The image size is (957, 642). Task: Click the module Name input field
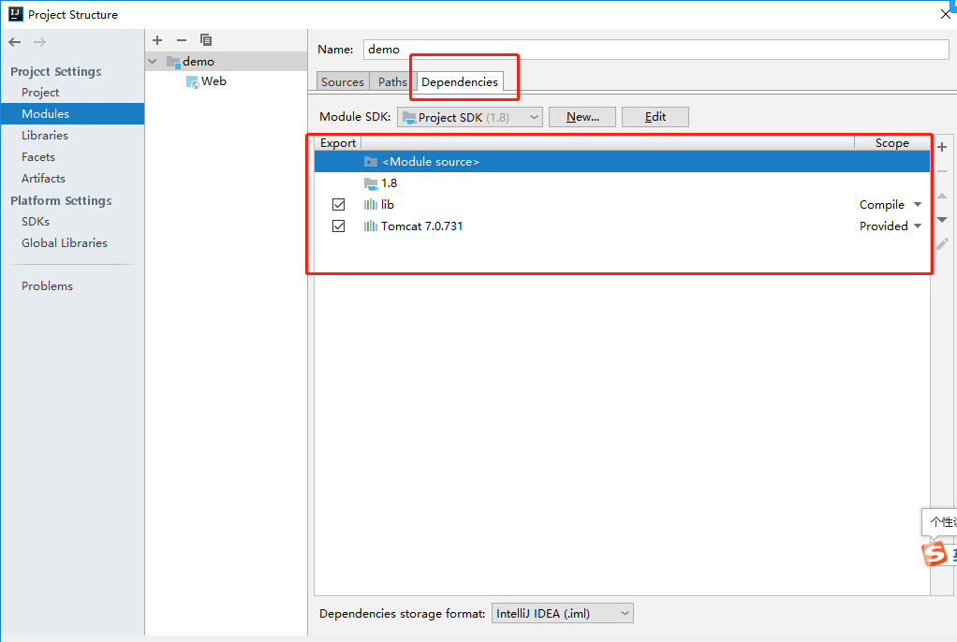[656, 50]
